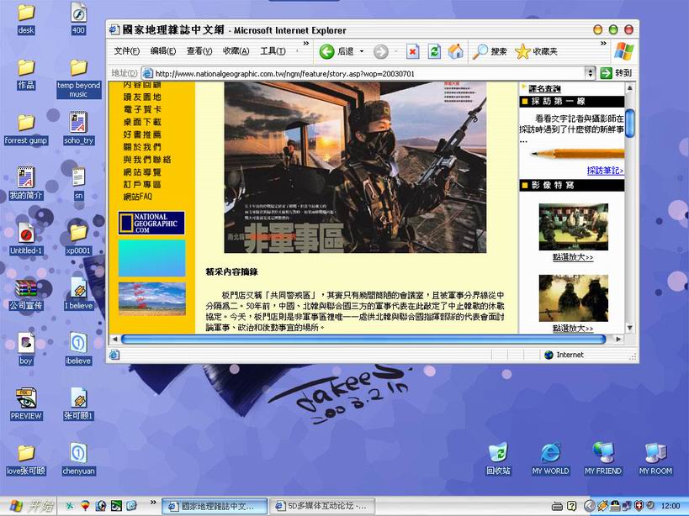Open the 網站導覽 sidebar link

tap(142, 172)
